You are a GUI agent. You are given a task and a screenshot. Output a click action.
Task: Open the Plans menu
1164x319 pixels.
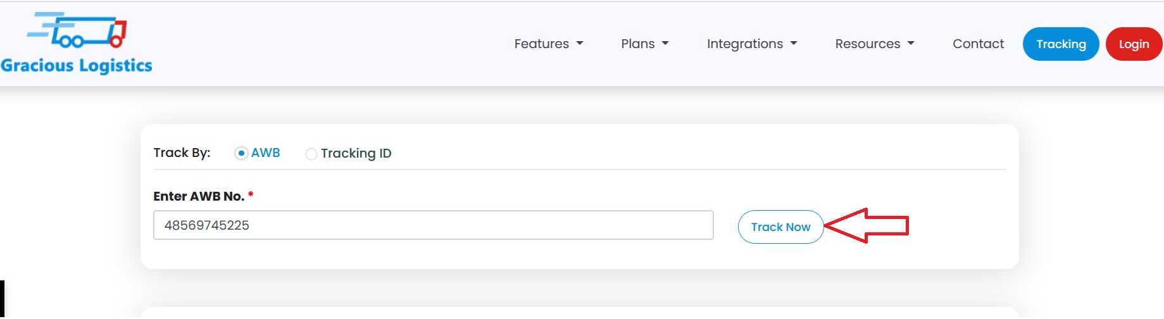[x=637, y=44]
